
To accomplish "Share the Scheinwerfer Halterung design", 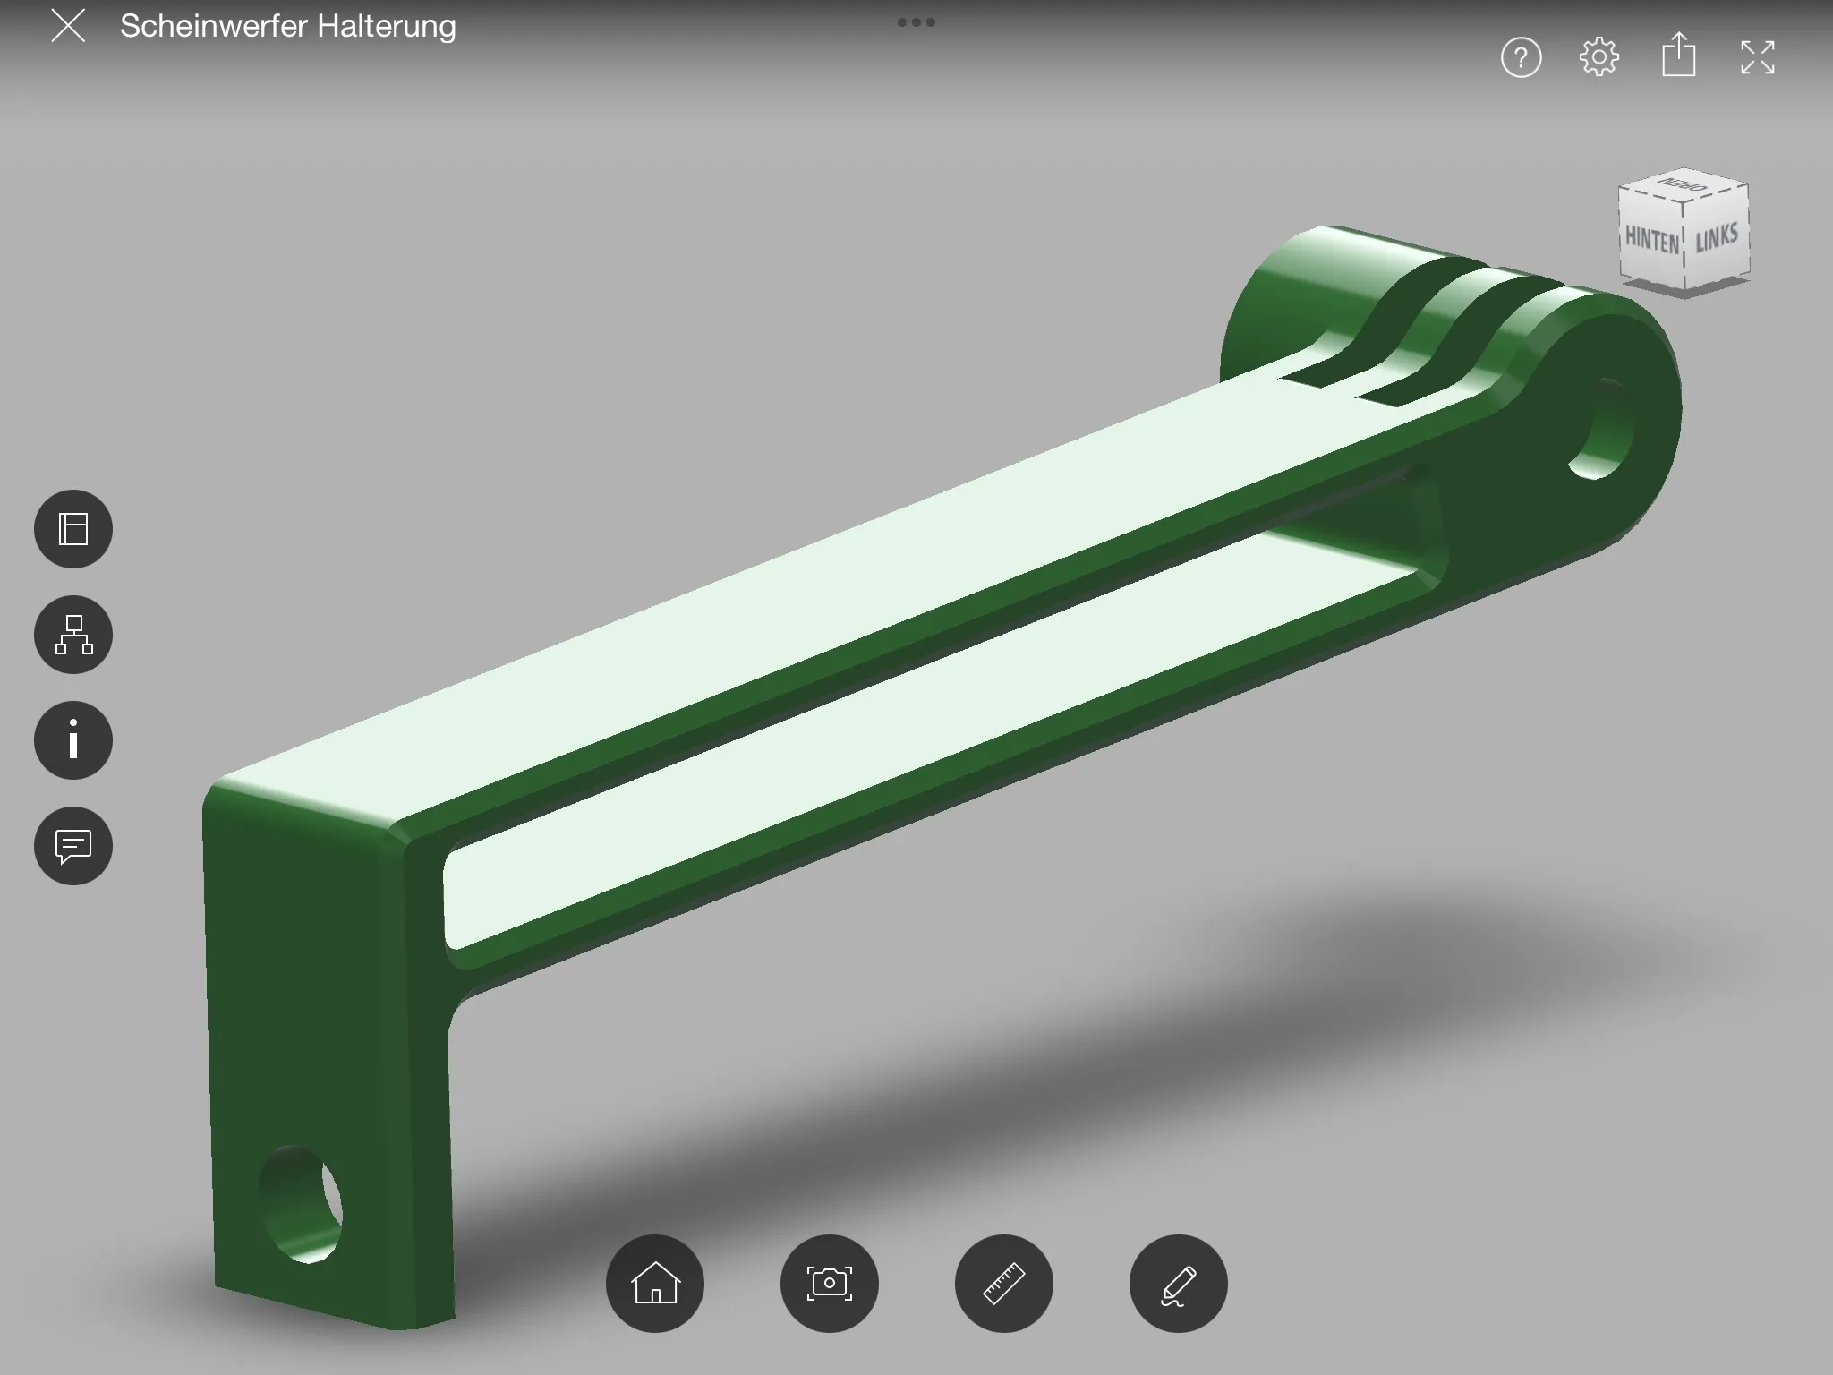I will [x=1678, y=56].
